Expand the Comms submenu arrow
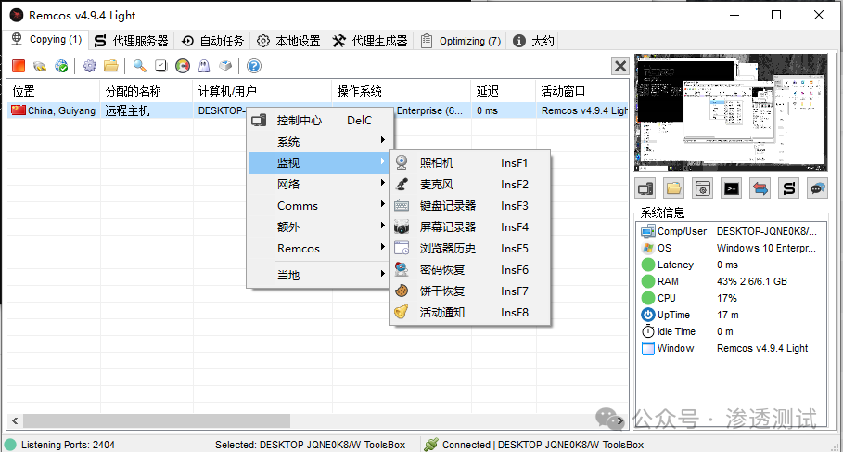843x452 pixels. (383, 204)
